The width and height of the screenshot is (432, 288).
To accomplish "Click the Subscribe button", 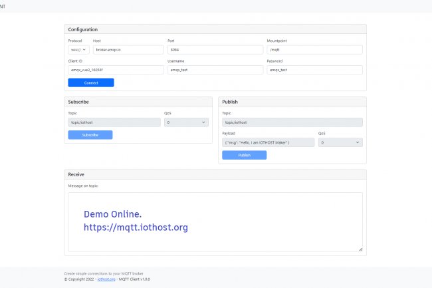I will (x=90, y=135).
